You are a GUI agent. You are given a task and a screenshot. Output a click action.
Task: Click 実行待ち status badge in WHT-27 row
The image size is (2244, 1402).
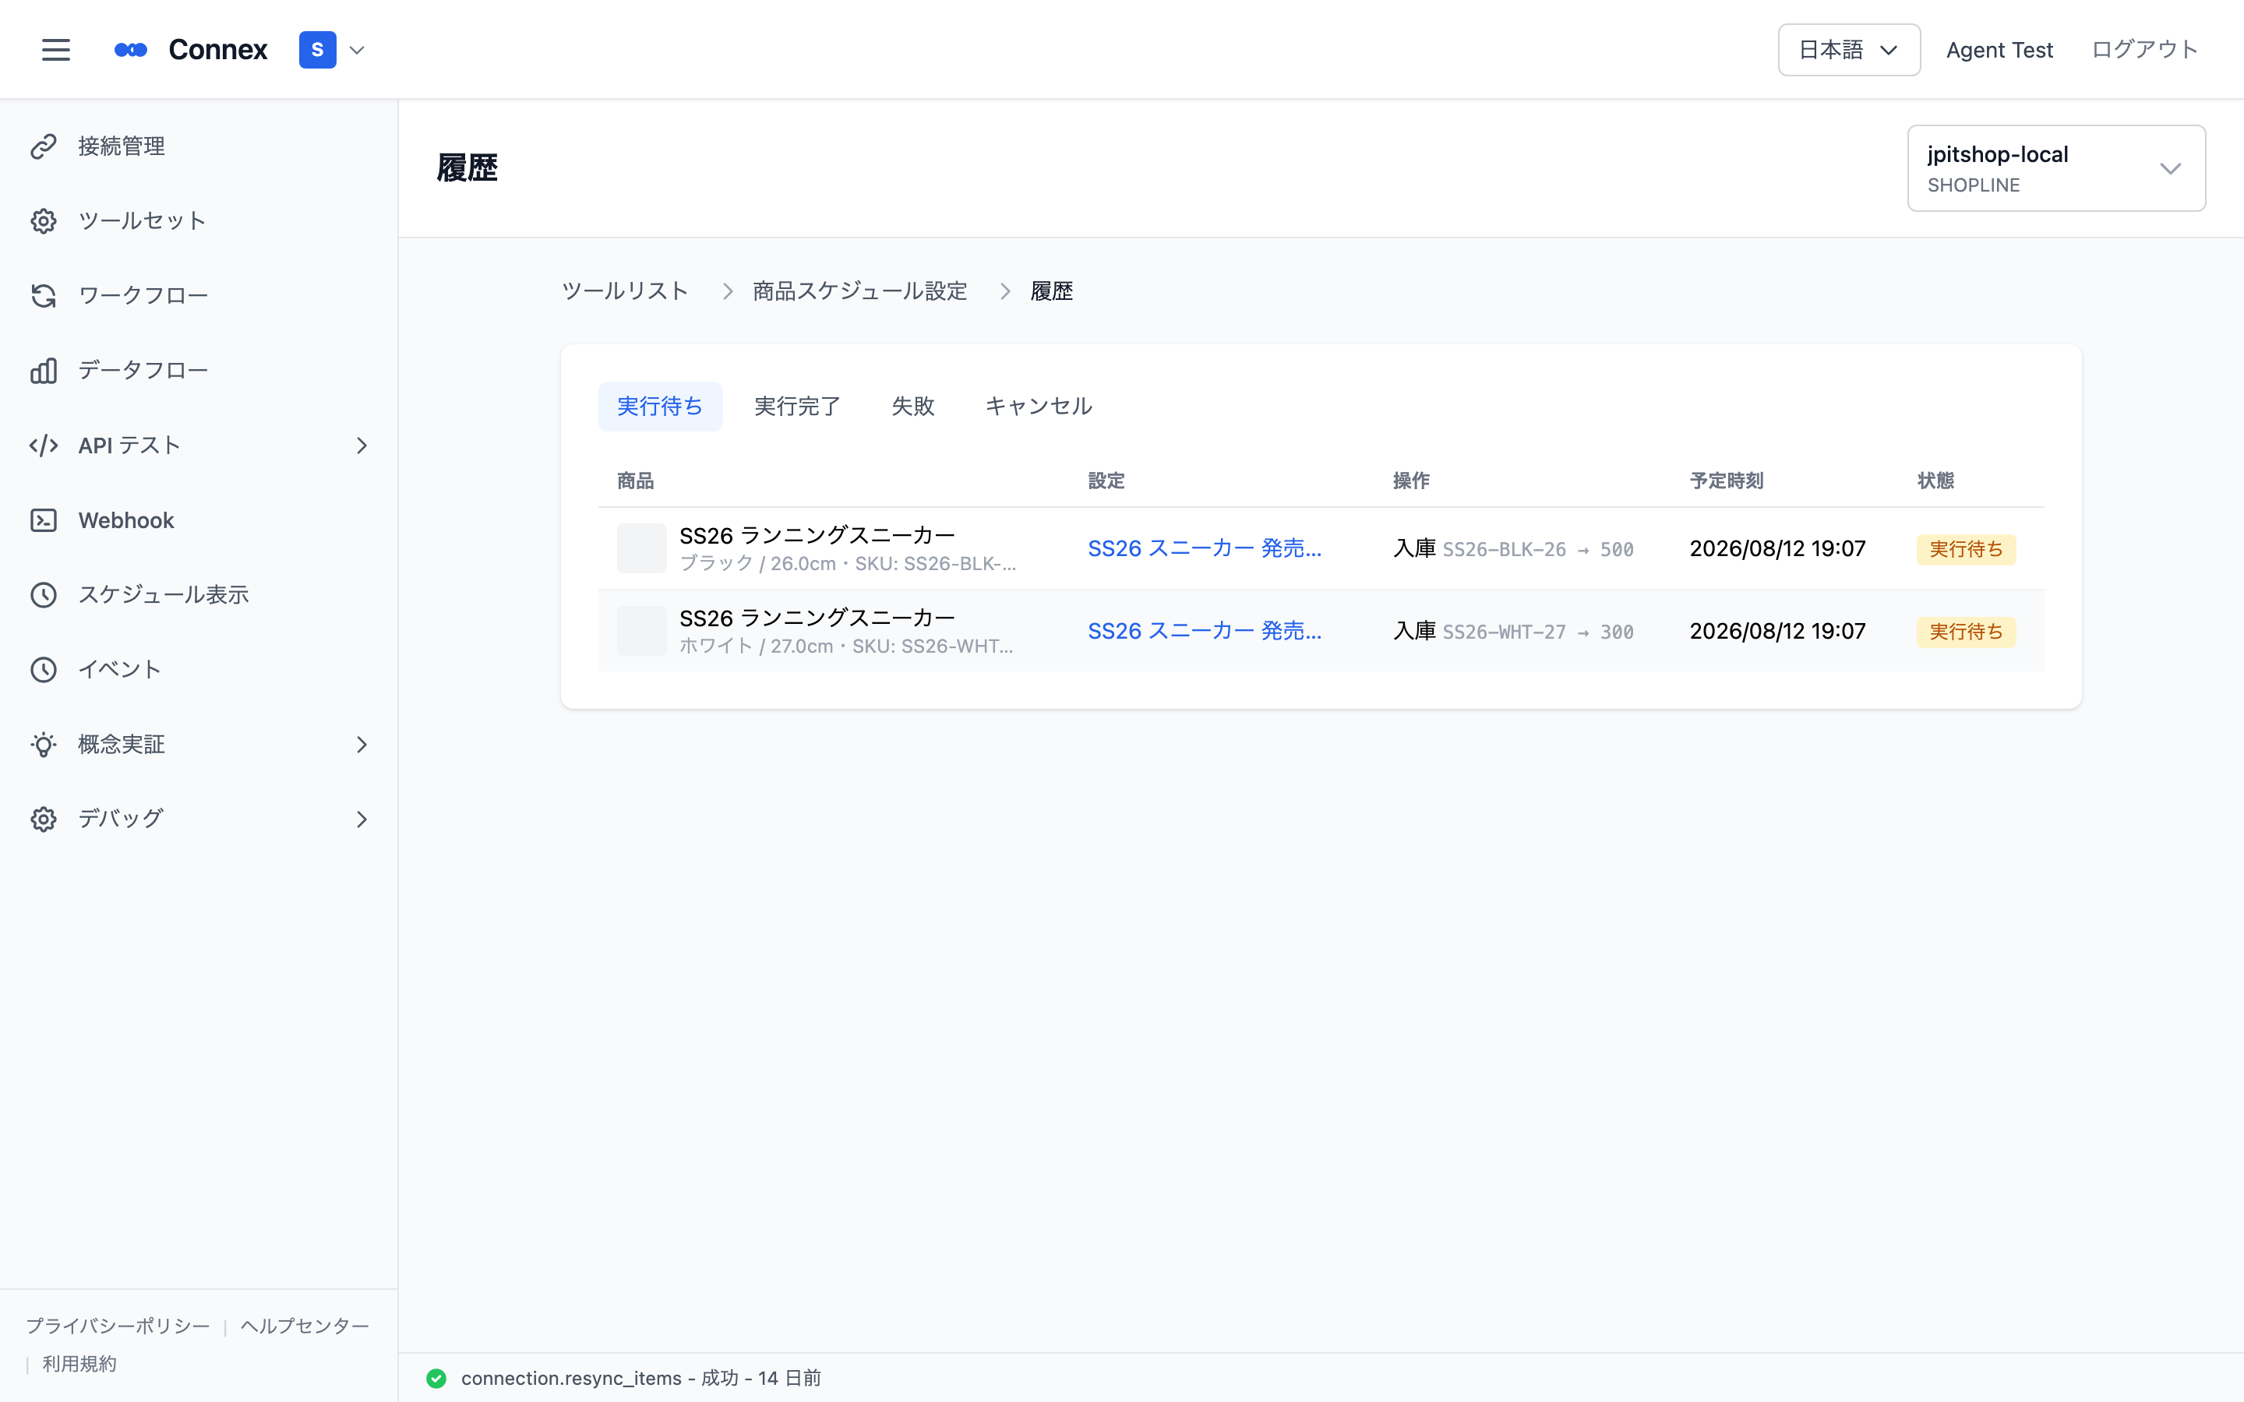tap(1966, 632)
